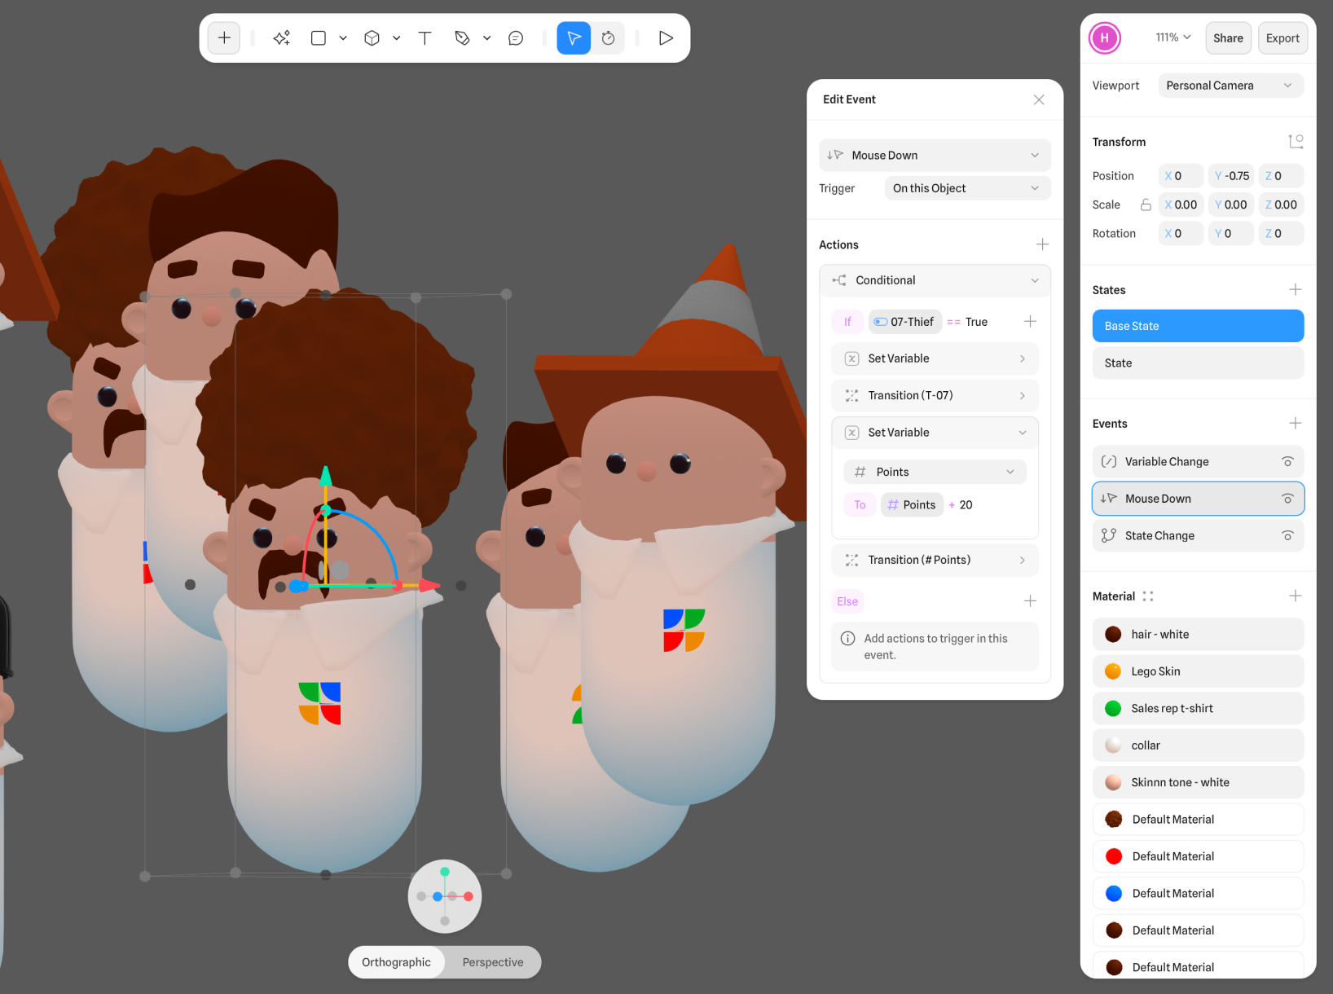Open the AI sparkle generate tool

click(282, 38)
